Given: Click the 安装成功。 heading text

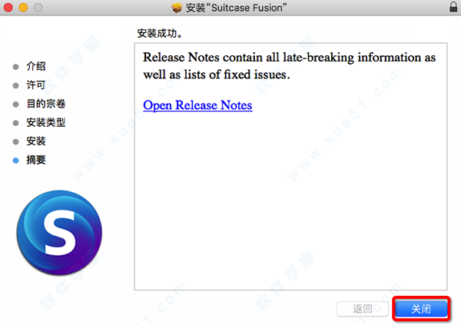Looking at the screenshot, I should pos(160,33).
